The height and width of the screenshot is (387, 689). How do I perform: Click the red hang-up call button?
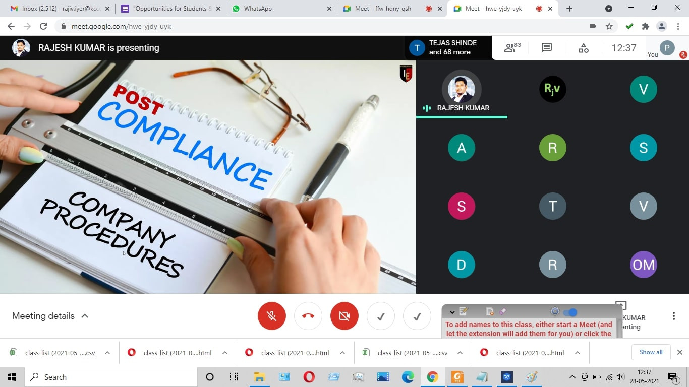[308, 316]
